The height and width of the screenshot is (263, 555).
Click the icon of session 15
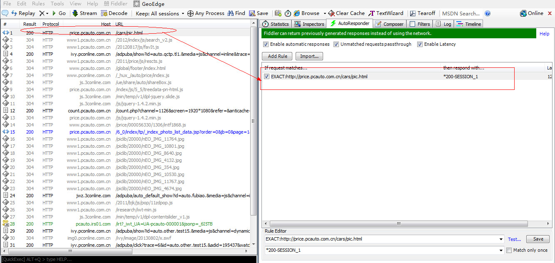point(5,131)
